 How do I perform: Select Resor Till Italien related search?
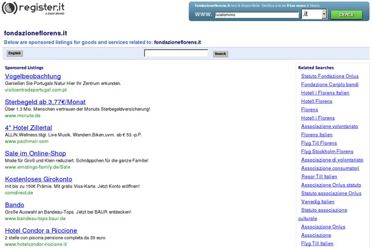pos(319,177)
